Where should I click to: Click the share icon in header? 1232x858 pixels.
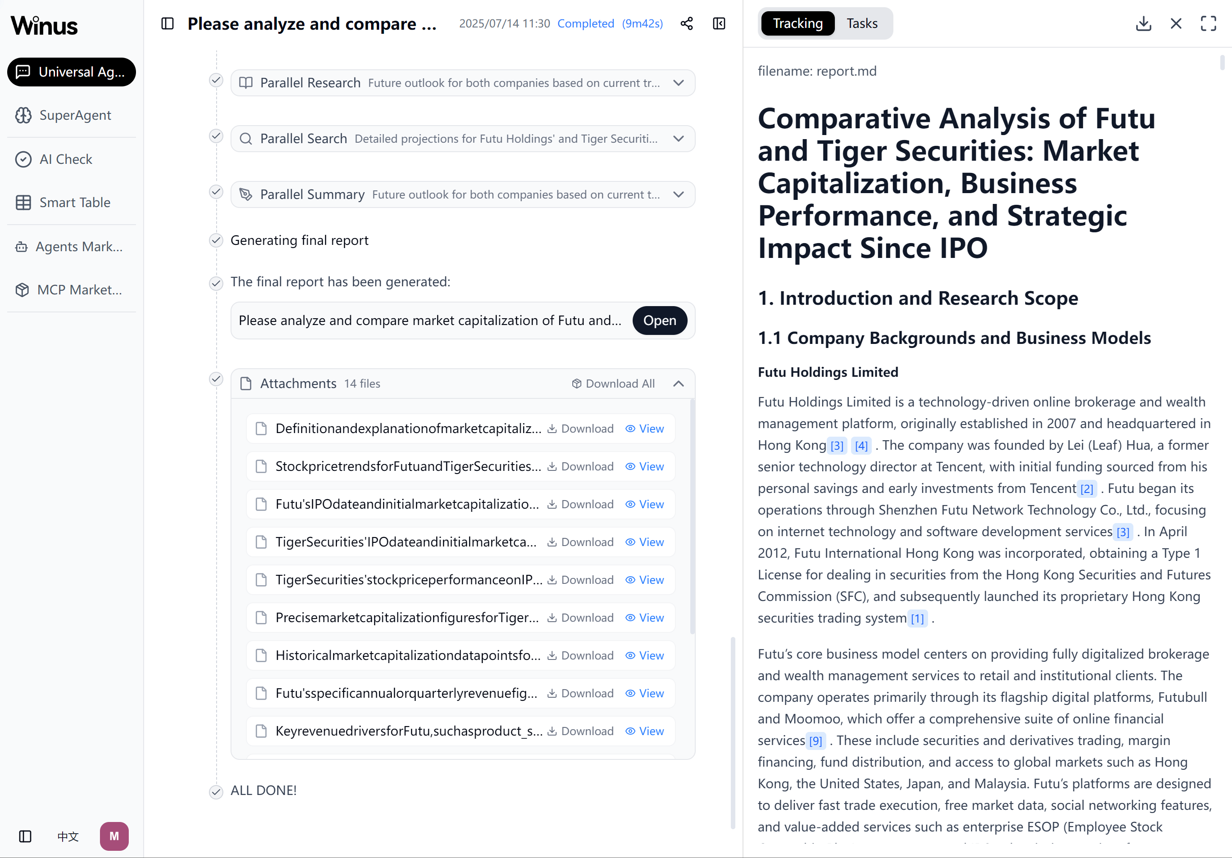click(x=686, y=23)
